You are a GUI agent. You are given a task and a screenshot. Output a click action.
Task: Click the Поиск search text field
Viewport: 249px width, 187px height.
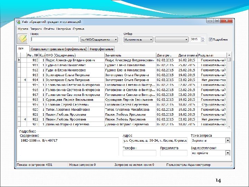(x=55, y=39)
